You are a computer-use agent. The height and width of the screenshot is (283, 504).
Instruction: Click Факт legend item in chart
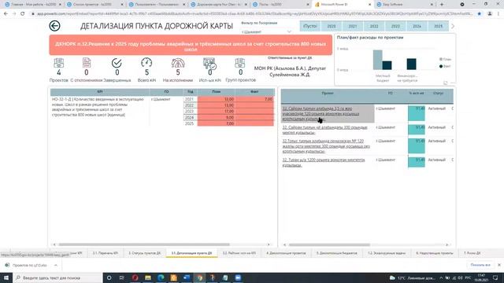pyautogui.click(x=446, y=66)
